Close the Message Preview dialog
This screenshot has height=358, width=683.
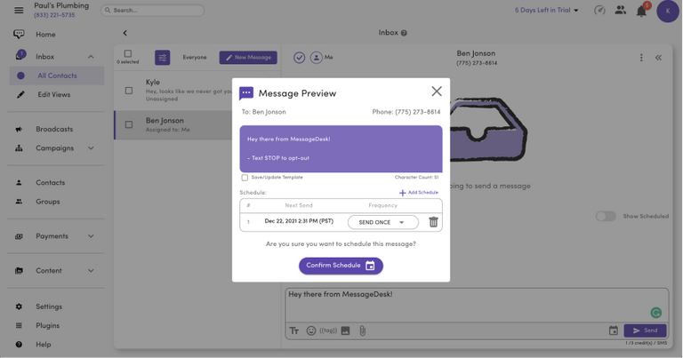(437, 91)
